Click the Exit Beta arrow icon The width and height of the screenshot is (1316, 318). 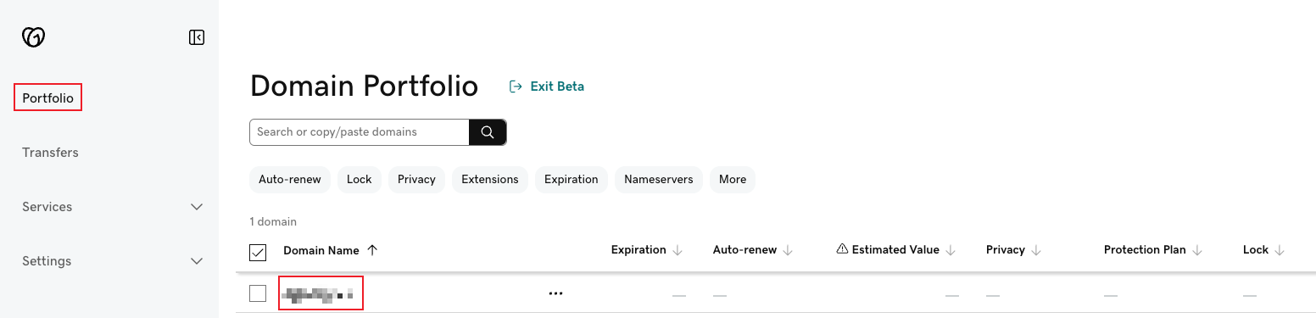pyautogui.click(x=515, y=86)
